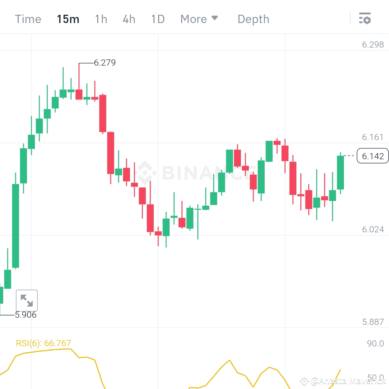This screenshot has height=389, width=389.
Task: Click the 5.906 low price label
Action: coord(26,315)
